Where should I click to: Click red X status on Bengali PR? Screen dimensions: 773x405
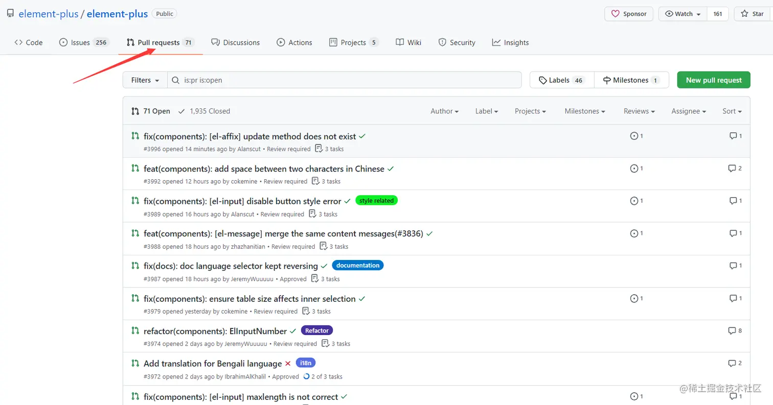tap(288, 364)
